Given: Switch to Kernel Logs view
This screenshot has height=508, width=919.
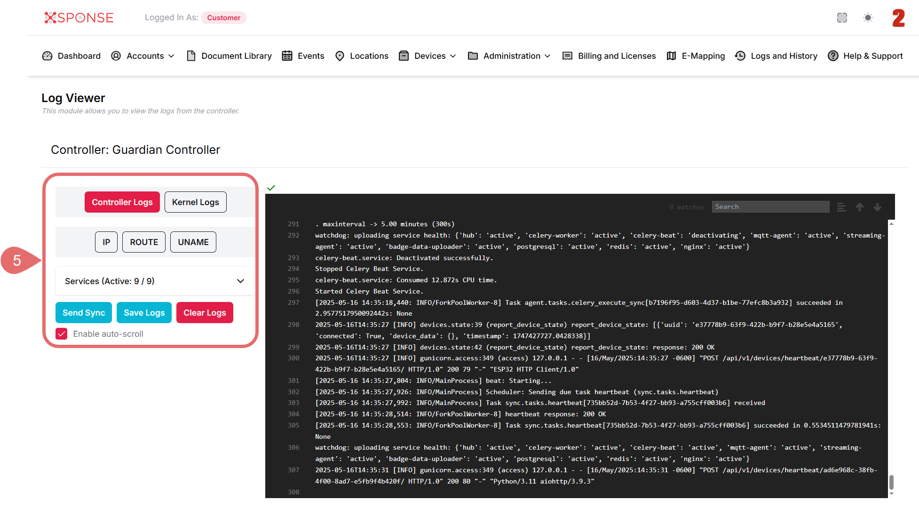Looking at the screenshot, I should point(195,202).
